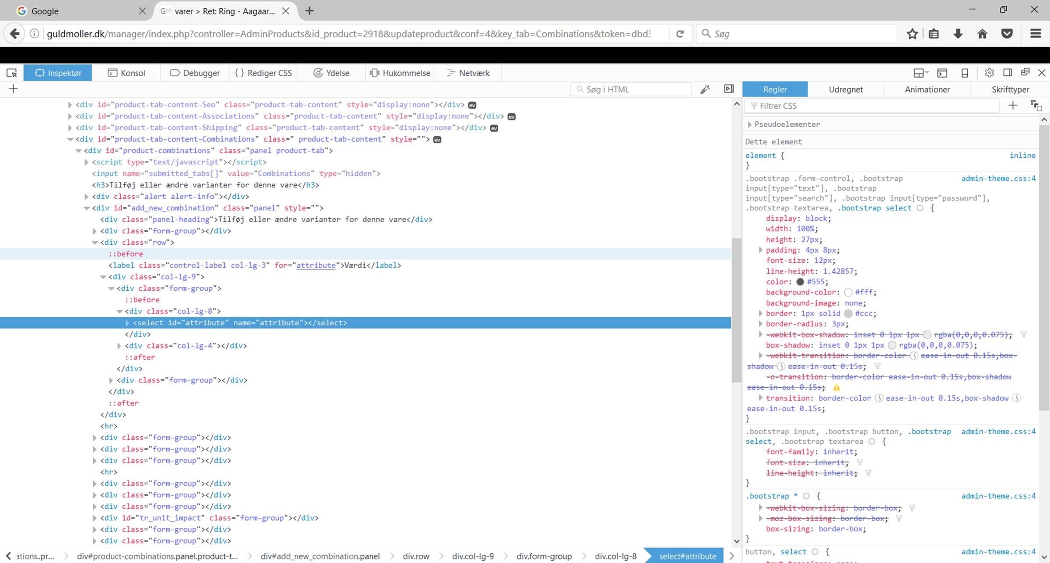Expand the alert alert-info div

pyautogui.click(x=86, y=197)
